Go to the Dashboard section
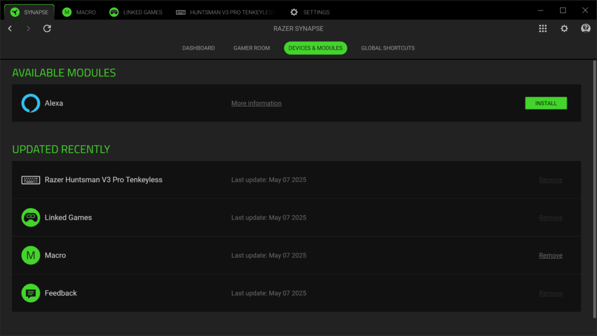The image size is (597, 336). (x=198, y=48)
